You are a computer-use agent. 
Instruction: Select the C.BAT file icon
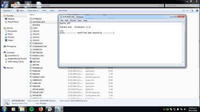click(31, 28)
